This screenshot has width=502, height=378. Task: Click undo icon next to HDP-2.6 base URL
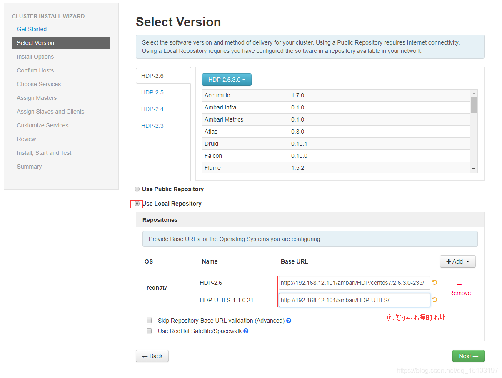tap(435, 282)
